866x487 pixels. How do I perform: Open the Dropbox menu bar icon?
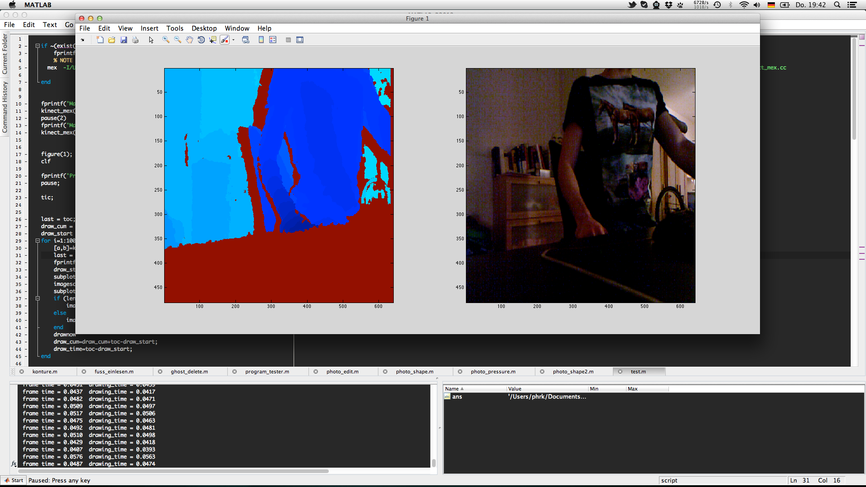tap(668, 5)
